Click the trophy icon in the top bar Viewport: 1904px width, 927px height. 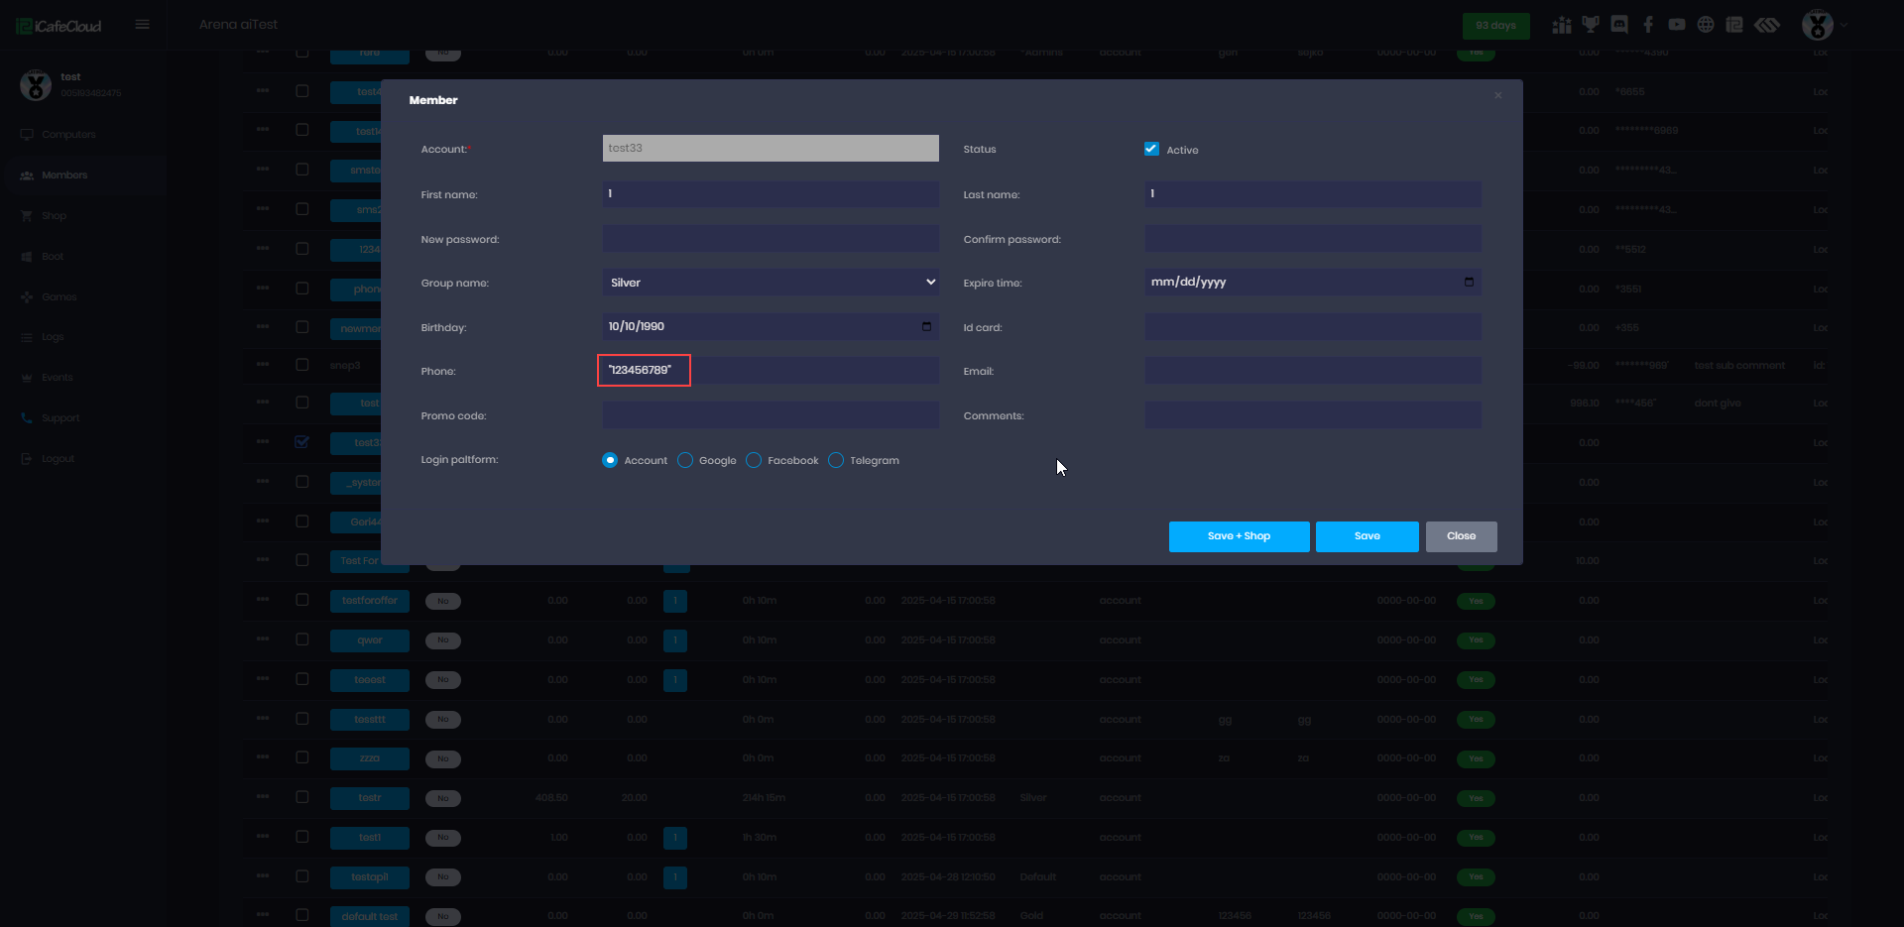point(1591,25)
